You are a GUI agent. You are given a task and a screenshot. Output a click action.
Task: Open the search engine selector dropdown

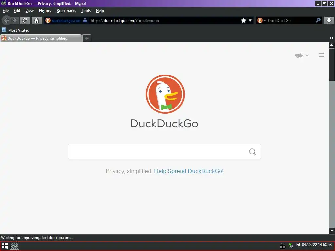tap(261, 21)
